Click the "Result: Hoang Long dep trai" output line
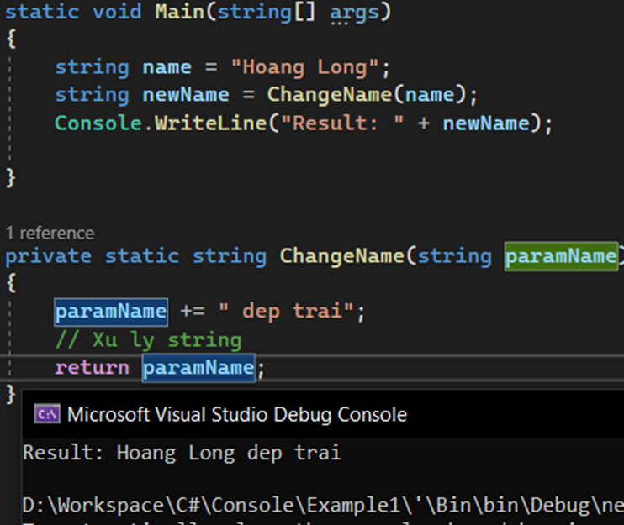Screen dimensions: 624x525 pyautogui.click(x=182, y=454)
